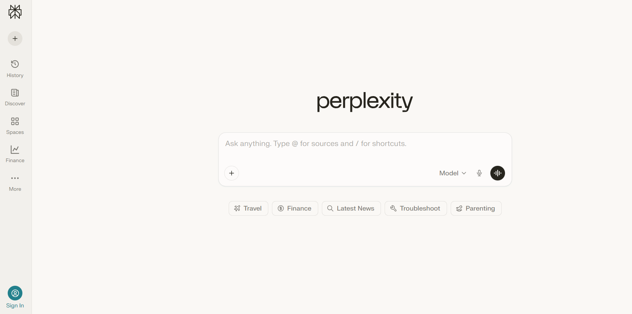Click the Sign In link
The image size is (632, 314).
15,305
